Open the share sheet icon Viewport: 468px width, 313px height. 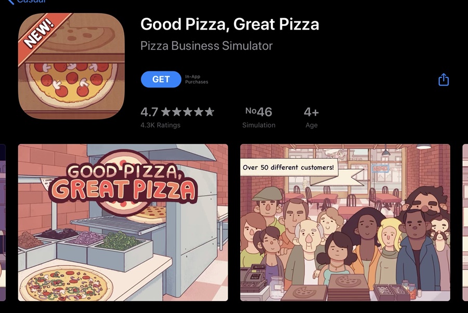click(x=444, y=79)
